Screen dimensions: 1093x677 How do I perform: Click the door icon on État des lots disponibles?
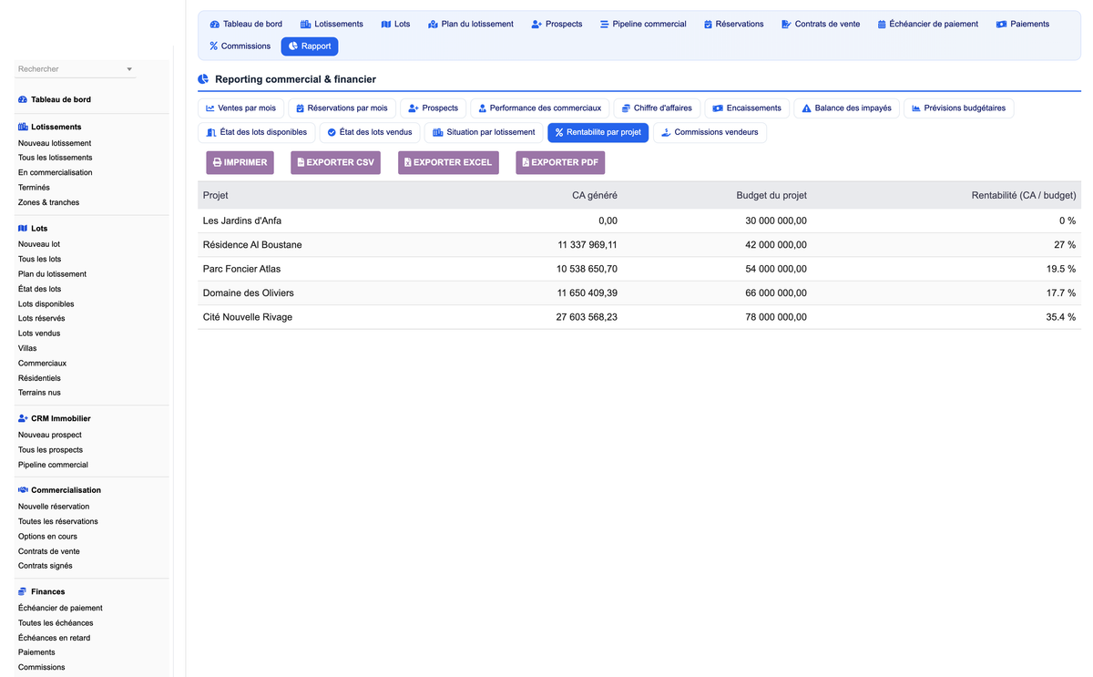tap(211, 132)
